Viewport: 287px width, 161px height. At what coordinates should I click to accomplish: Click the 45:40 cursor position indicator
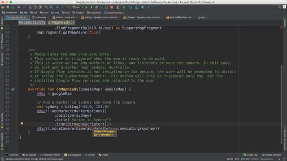(230, 159)
